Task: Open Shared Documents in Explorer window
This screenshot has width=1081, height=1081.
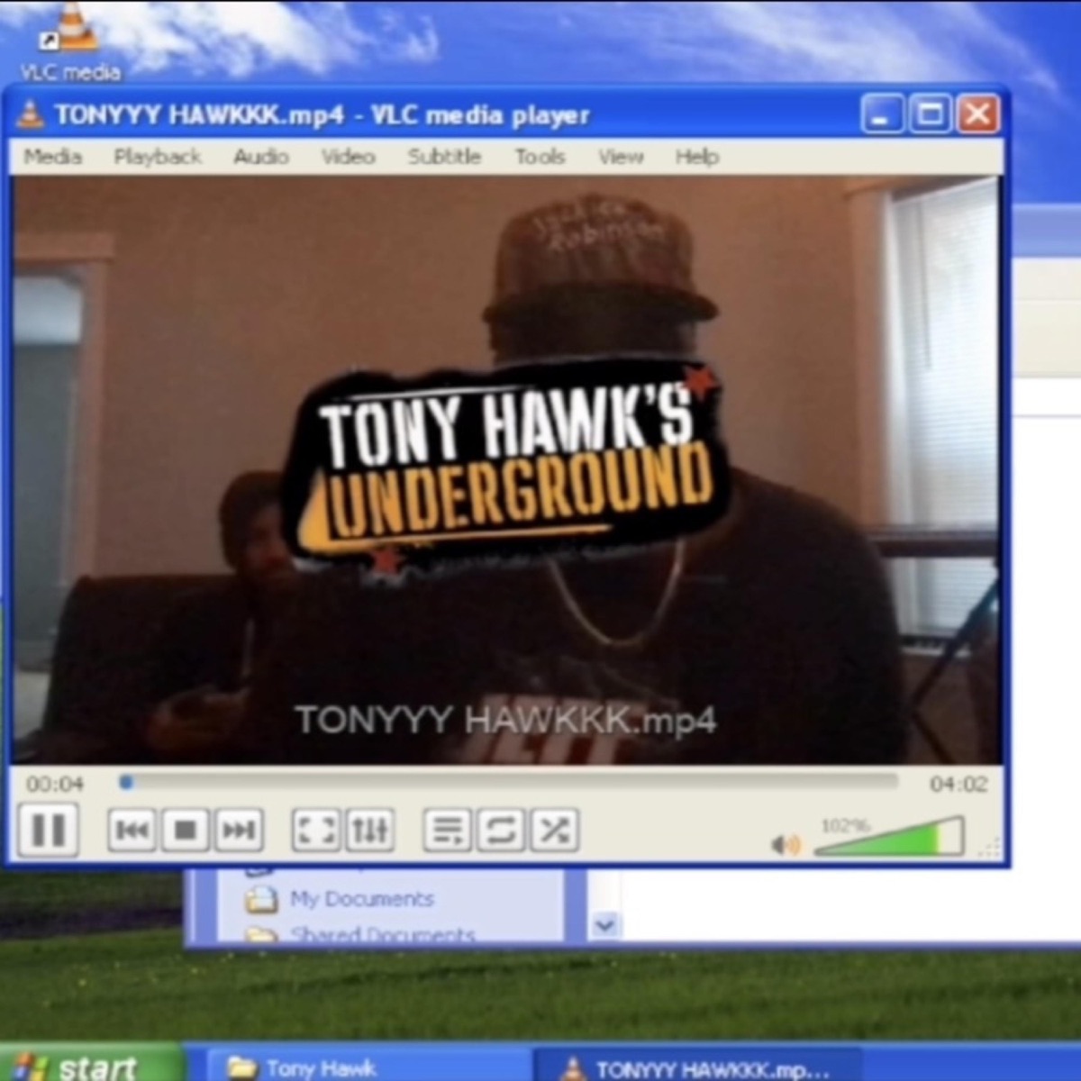Action: [x=360, y=935]
